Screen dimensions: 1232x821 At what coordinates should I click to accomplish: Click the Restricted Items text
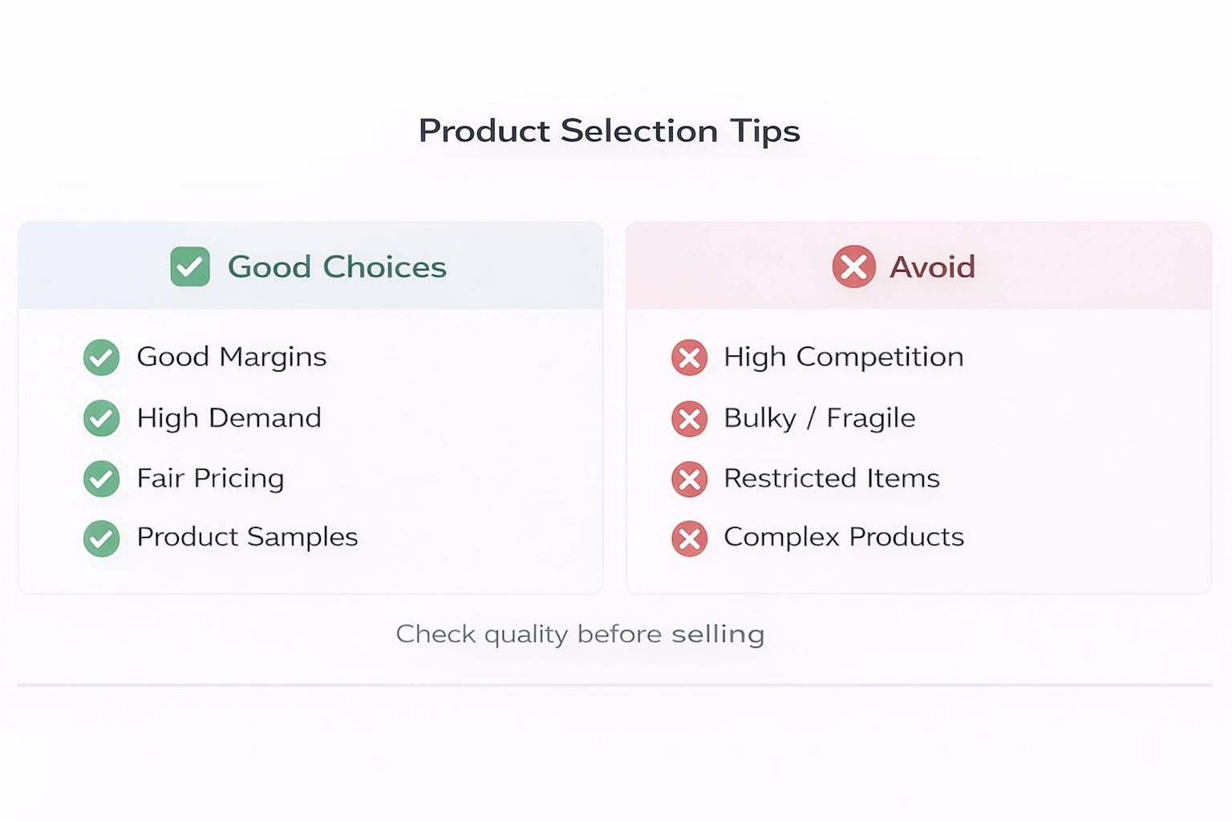coord(832,479)
